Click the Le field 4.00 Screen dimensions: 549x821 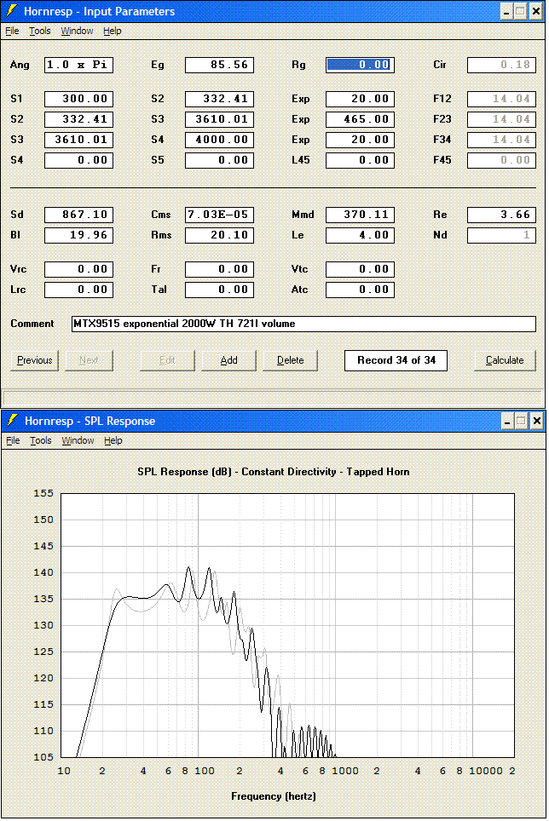[x=360, y=235]
